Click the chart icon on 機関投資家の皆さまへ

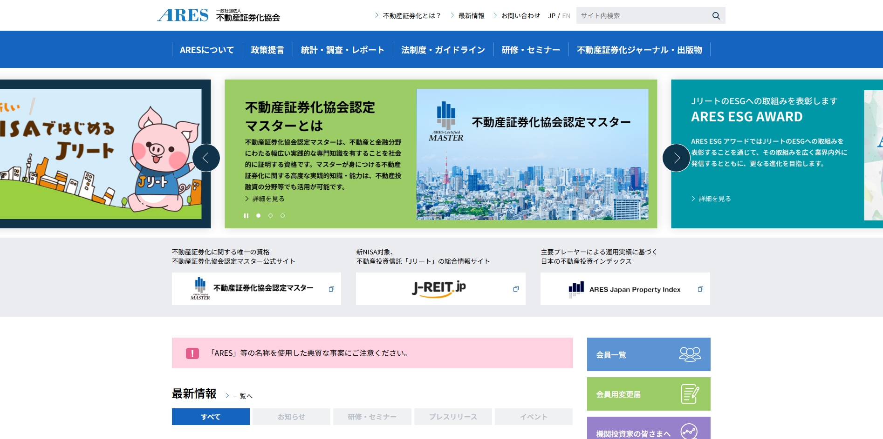[689, 432]
